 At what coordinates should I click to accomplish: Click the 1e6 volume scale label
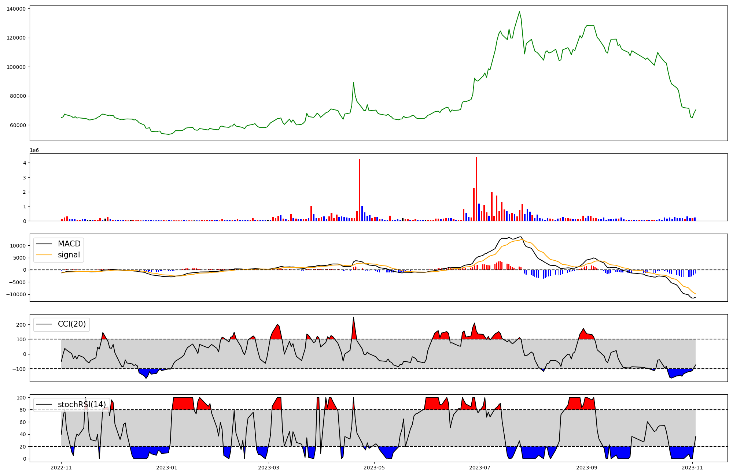point(34,150)
